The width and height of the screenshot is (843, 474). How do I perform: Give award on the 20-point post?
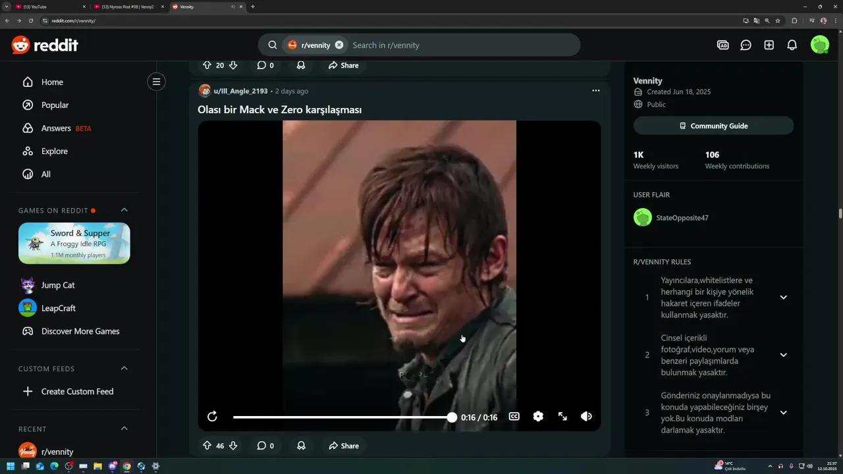301,65
